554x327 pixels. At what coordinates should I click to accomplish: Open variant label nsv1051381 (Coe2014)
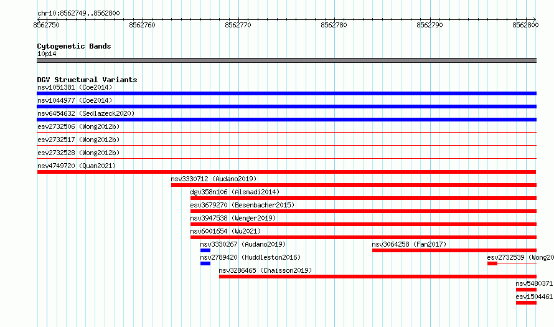click(75, 87)
